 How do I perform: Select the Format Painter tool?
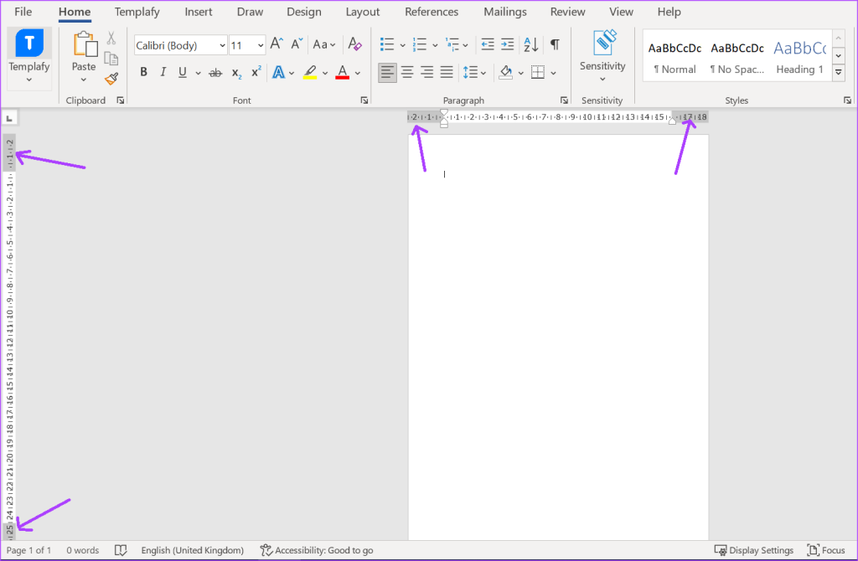click(x=111, y=79)
